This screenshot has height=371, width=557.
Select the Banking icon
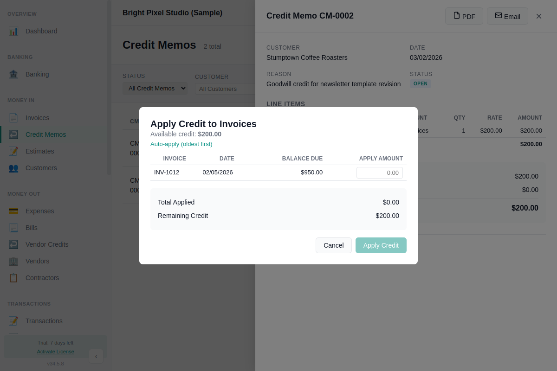14,74
